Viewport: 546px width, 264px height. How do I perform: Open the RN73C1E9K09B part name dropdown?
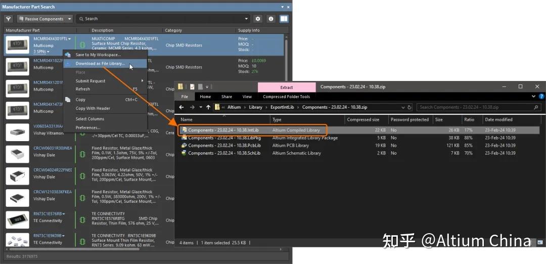[64, 236]
